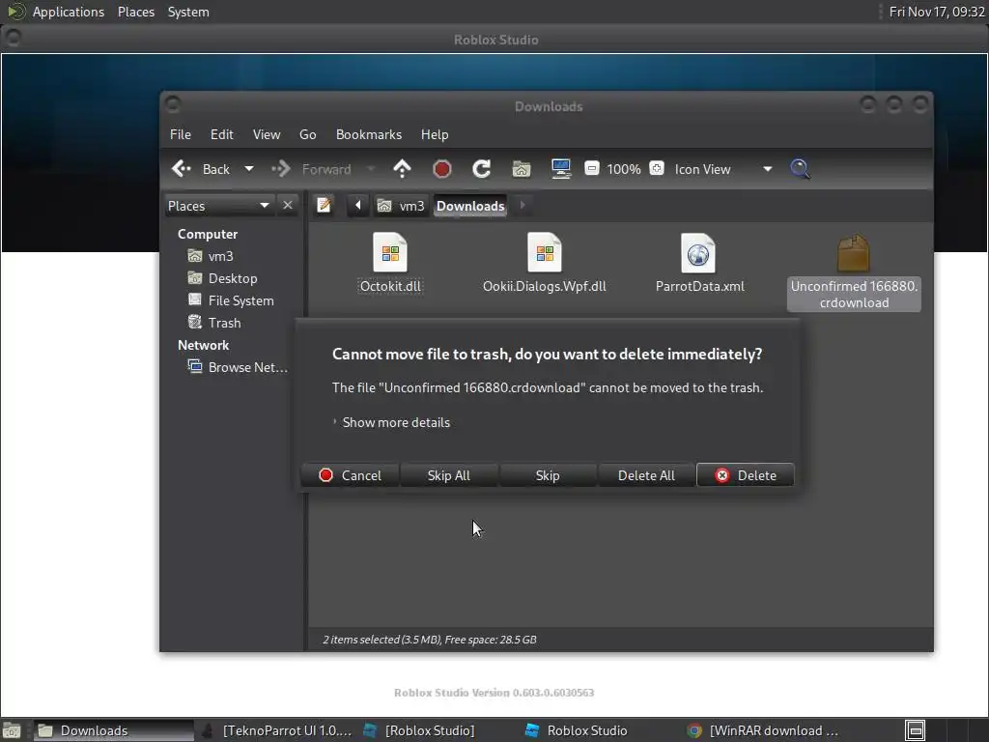Click the Skip button
This screenshot has width=989, height=742.
pyautogui.click(x=548, y=475)
